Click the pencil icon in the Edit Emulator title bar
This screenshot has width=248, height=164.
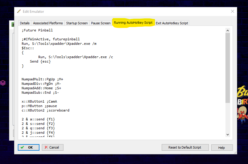point(19,12)
